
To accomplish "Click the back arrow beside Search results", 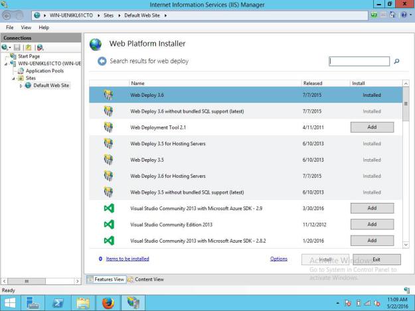I will 102,61.
